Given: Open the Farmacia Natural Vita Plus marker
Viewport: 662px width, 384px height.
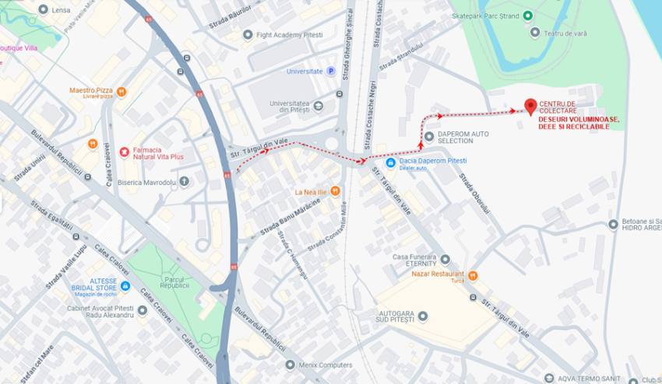Looking at the screenshot, I should pyautogui.click(x=124, y=152).
